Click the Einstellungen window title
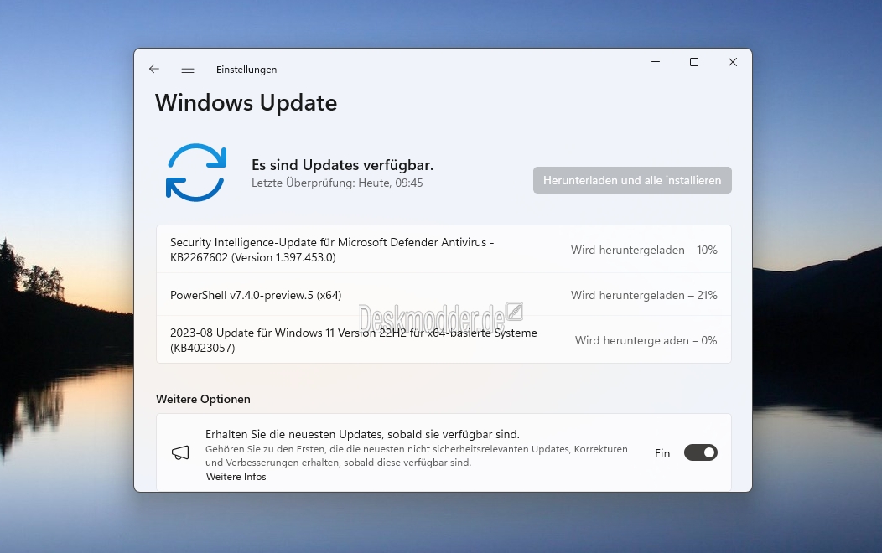This screenshot has height=553, width=882. (x=246, y=69)
